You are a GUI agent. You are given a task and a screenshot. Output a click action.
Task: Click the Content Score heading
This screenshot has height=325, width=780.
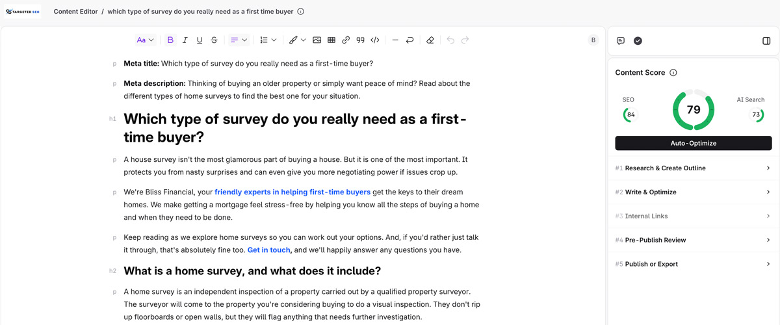[640, 73]
